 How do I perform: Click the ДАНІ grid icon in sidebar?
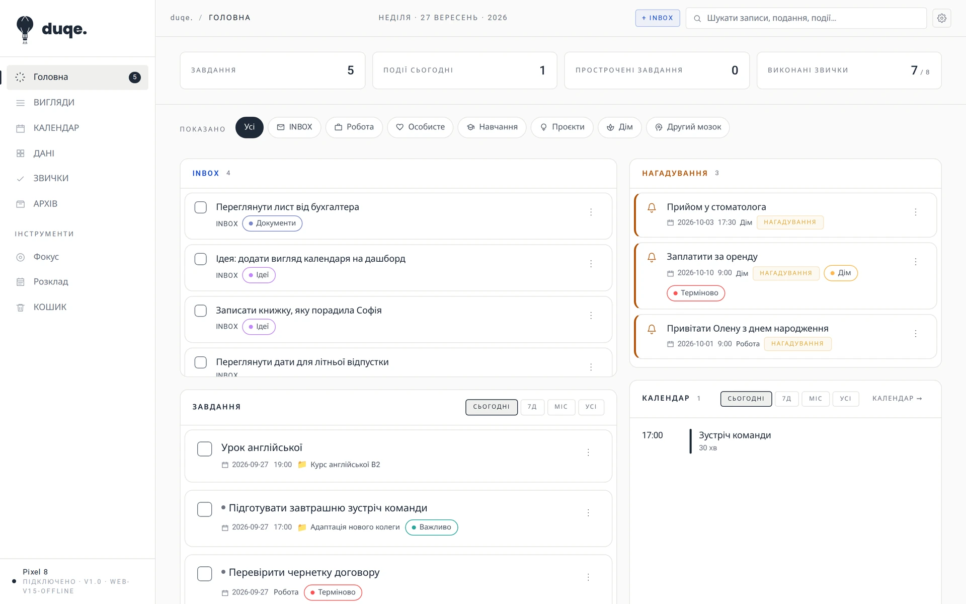tap(20, 154)
